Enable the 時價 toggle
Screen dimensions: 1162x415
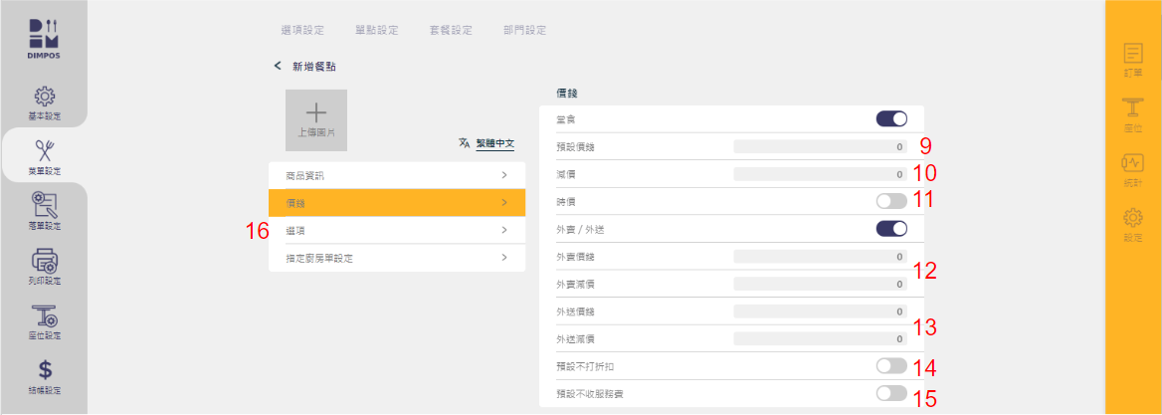pos(891,201)
